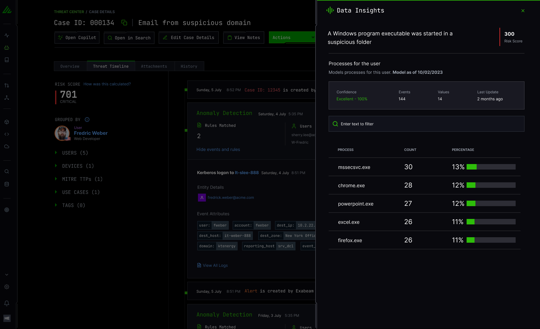Open the database icon in the sidebar
This screenshot has width=540, height=329.
(x=7, y=184)
